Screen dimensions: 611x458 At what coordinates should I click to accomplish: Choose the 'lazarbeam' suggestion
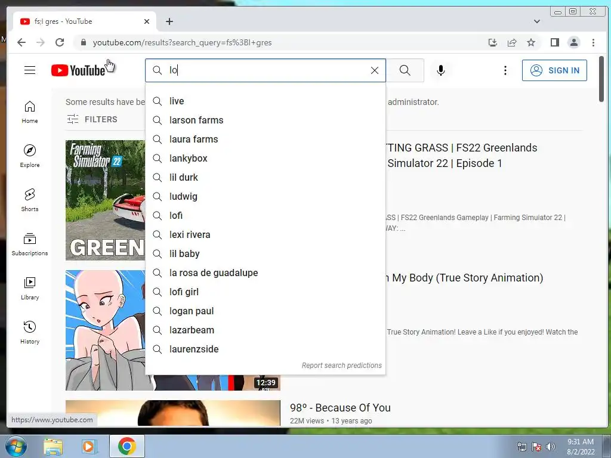coord(266,330)
